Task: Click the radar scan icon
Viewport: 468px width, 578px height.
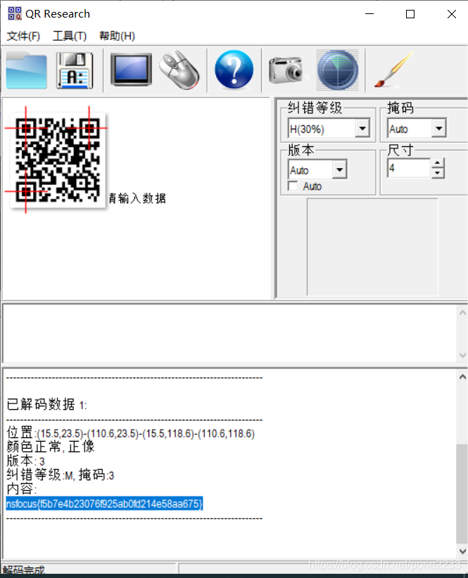Action: (x=338, y=70)
